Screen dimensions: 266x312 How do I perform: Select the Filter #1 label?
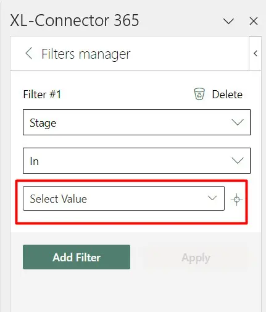click(42, 95)
